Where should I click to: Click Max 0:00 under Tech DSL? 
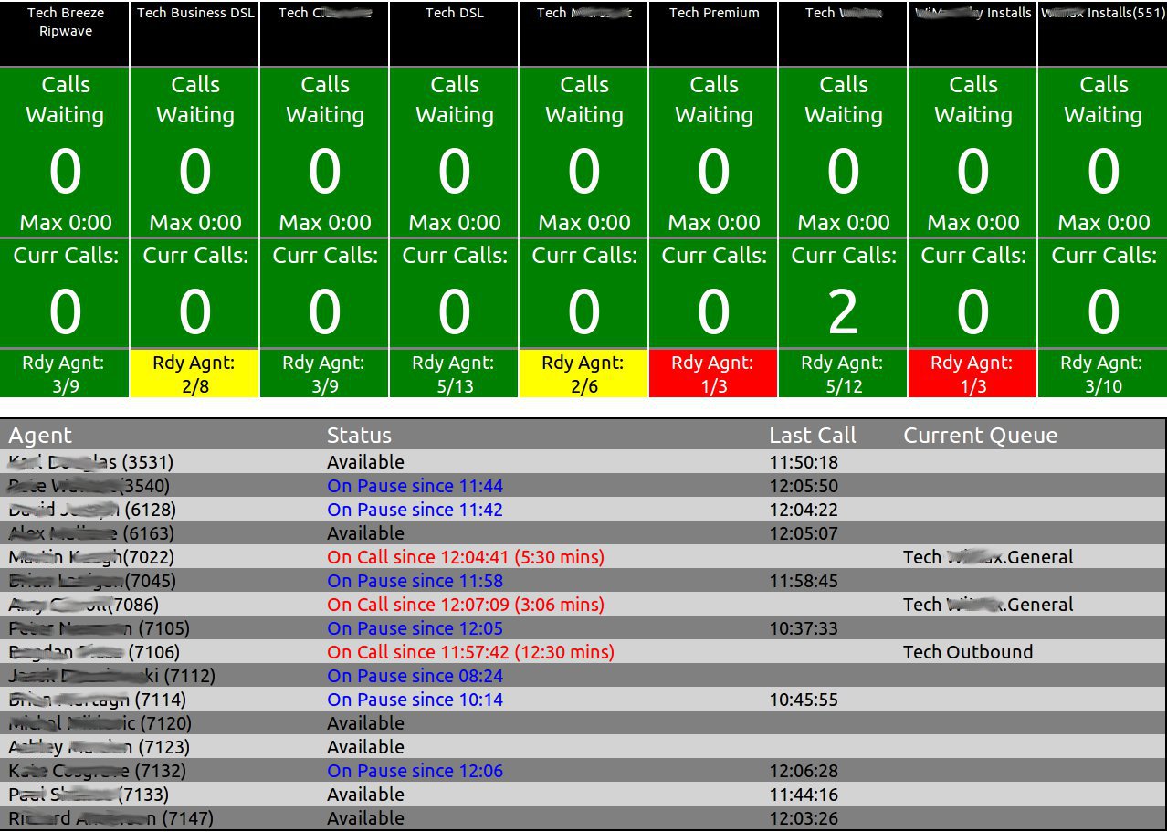tap(455, 222)
